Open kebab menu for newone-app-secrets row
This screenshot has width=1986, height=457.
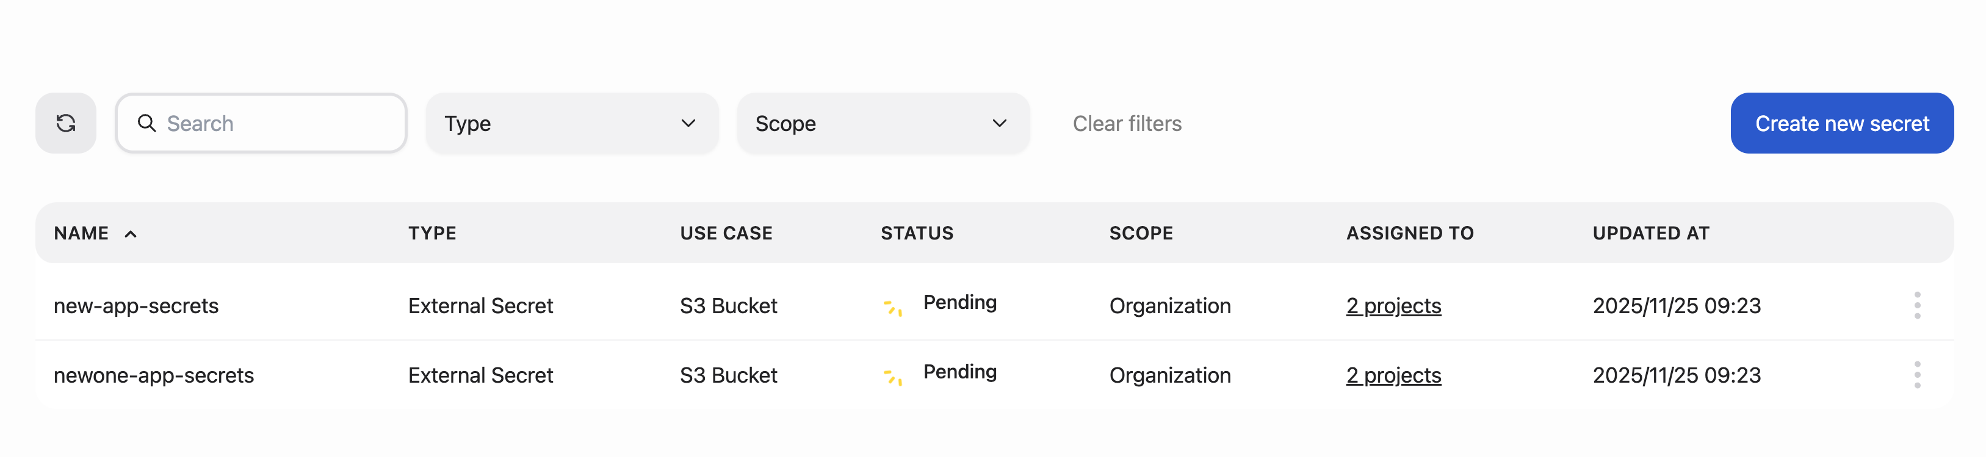tap(1916, 375)
